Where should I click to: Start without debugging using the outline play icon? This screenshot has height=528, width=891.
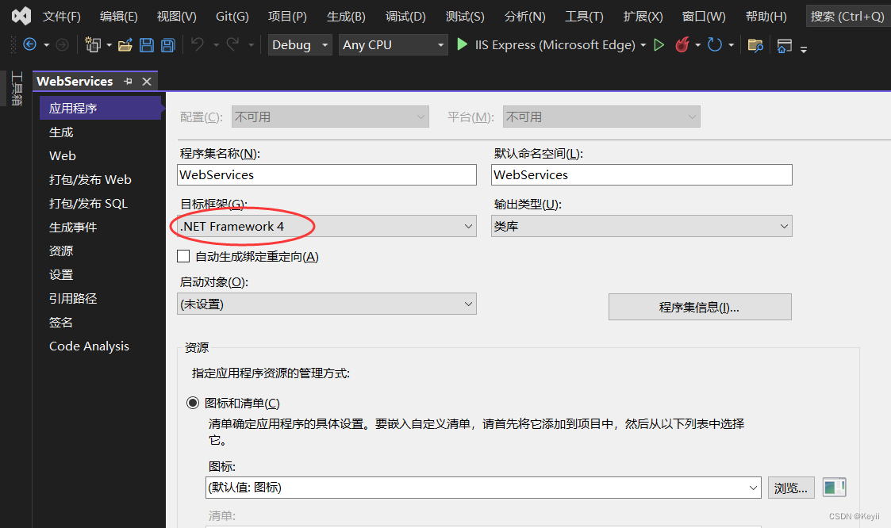(x=659, y=45)
